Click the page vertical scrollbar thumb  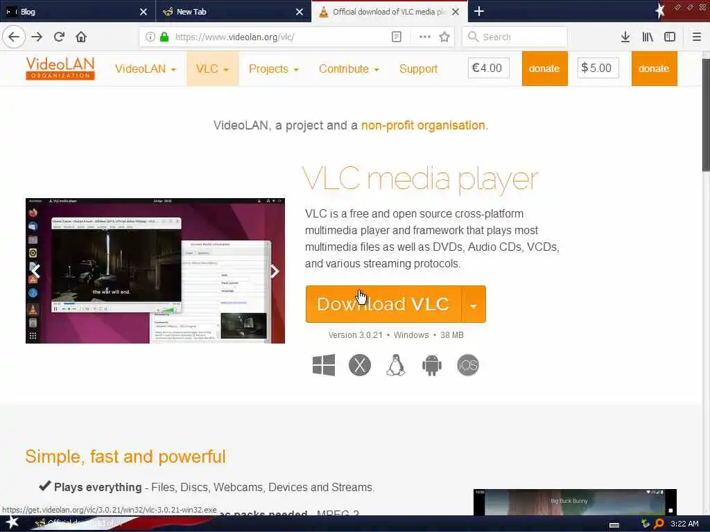tap(705, 115)
